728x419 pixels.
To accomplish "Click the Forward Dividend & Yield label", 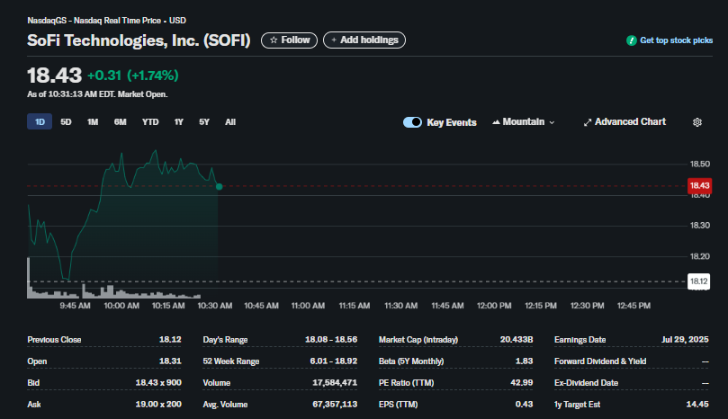I will (x=600, y=361).
